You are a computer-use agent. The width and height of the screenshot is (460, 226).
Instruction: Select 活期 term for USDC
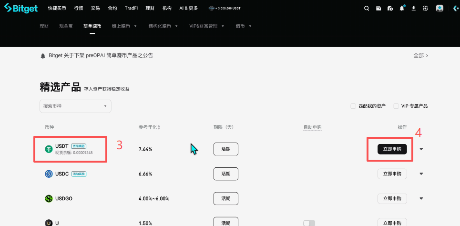(x=226, y=174)
